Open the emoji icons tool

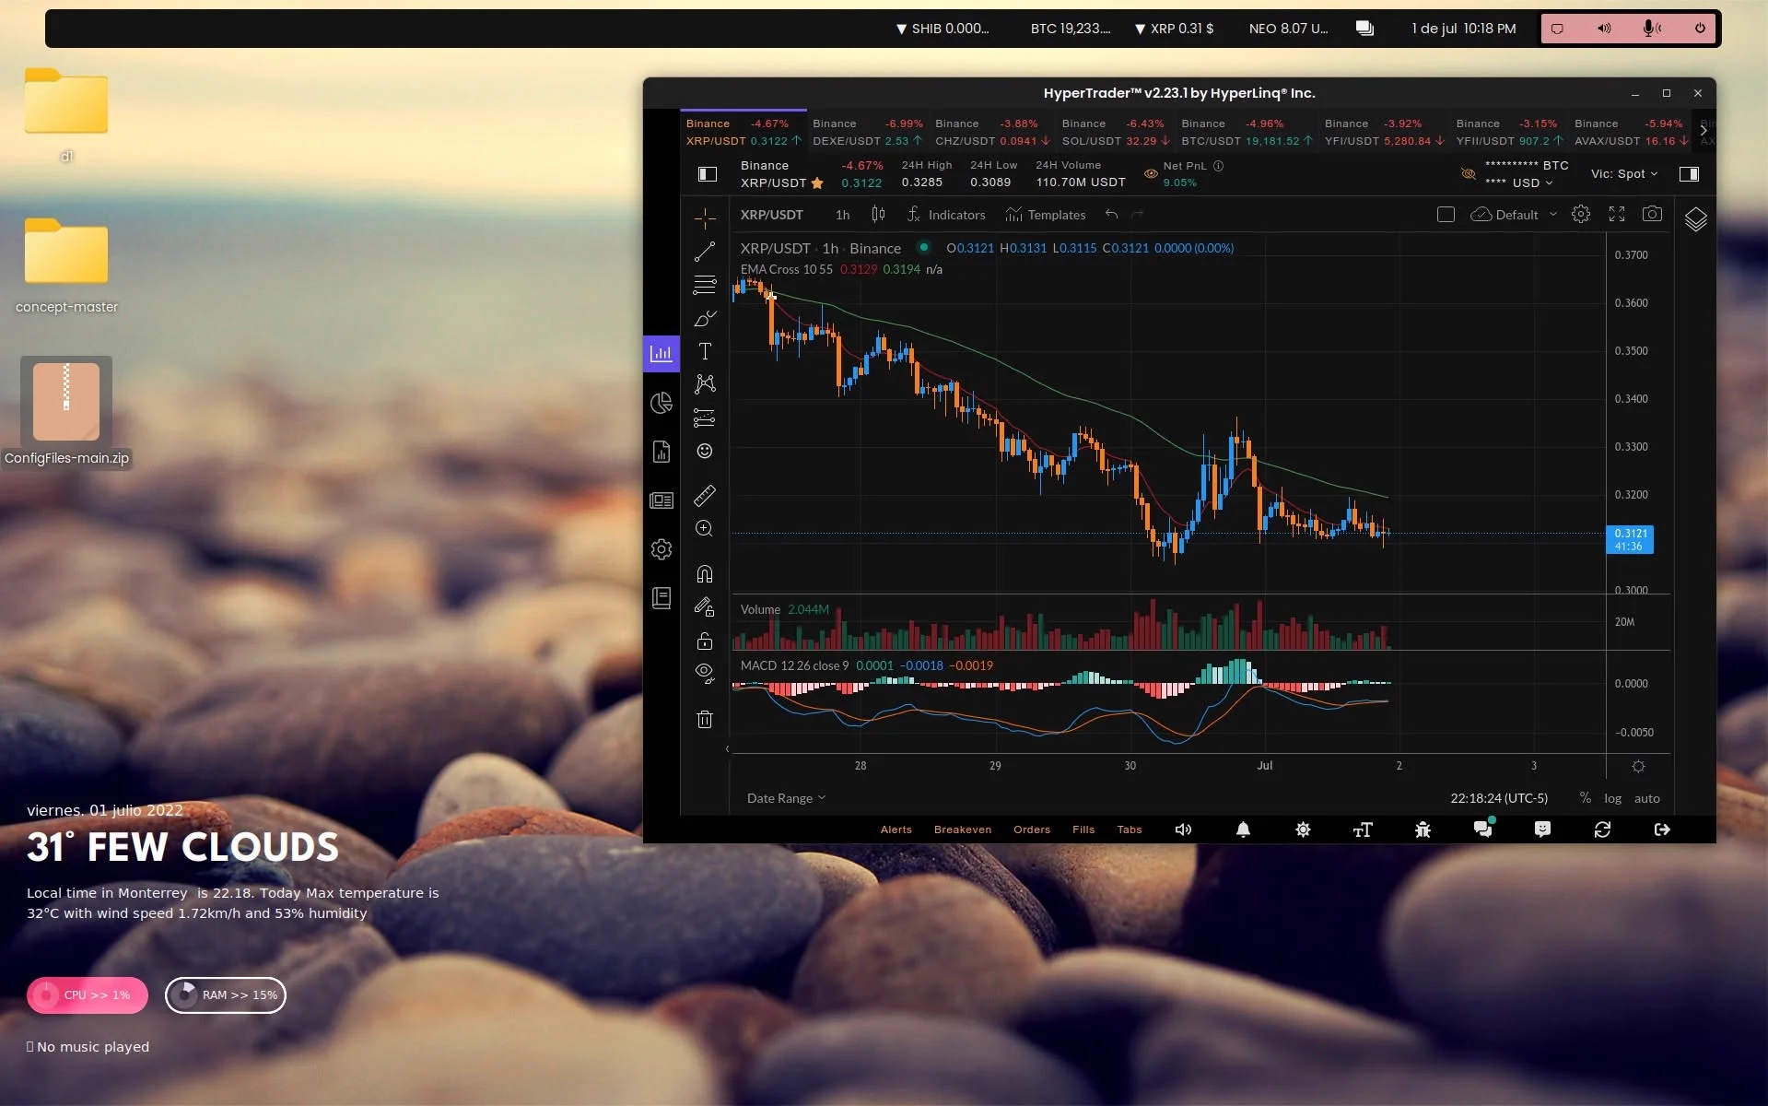[705, 451]
